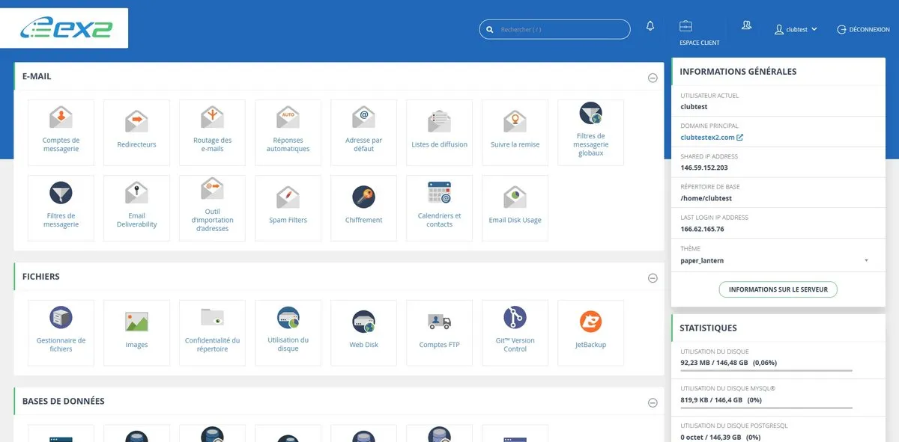Go to Espace Client
The height and width of the screenshot is (442, 899).
699,33
